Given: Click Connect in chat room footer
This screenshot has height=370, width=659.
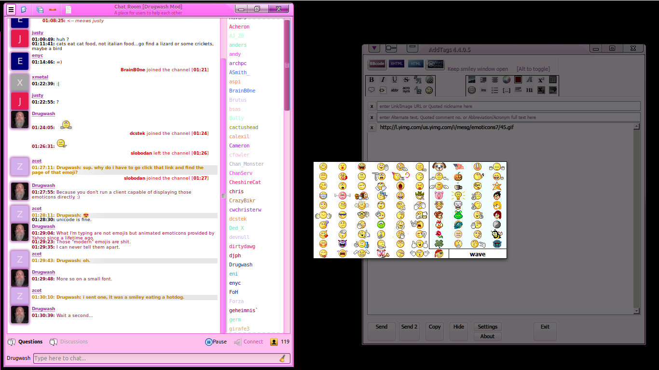Looking at the screenshot, I should point(248,342).
